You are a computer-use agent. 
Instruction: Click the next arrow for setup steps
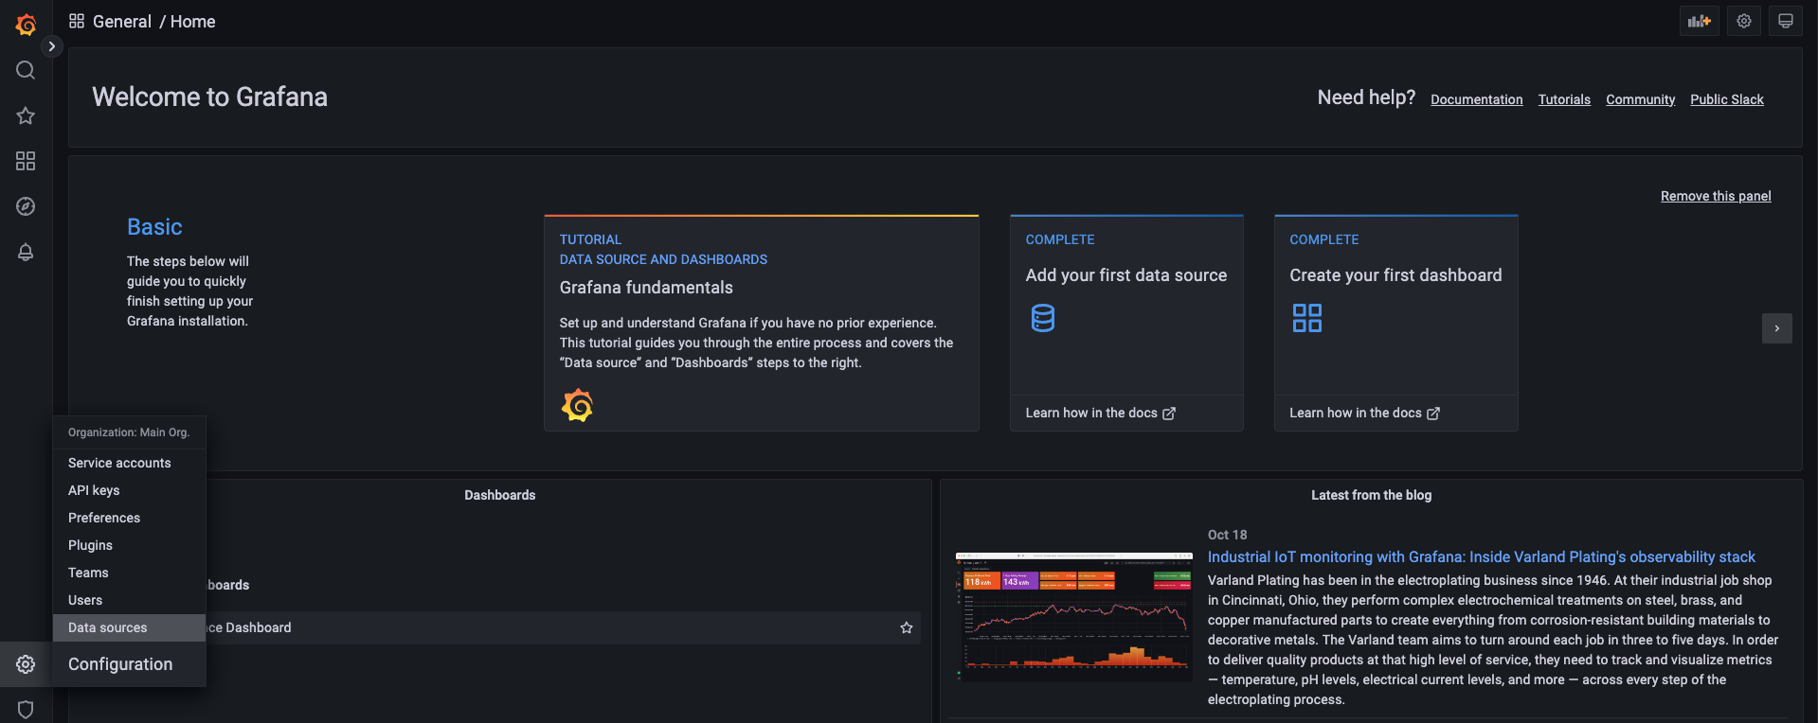[x=1776, y=328]
